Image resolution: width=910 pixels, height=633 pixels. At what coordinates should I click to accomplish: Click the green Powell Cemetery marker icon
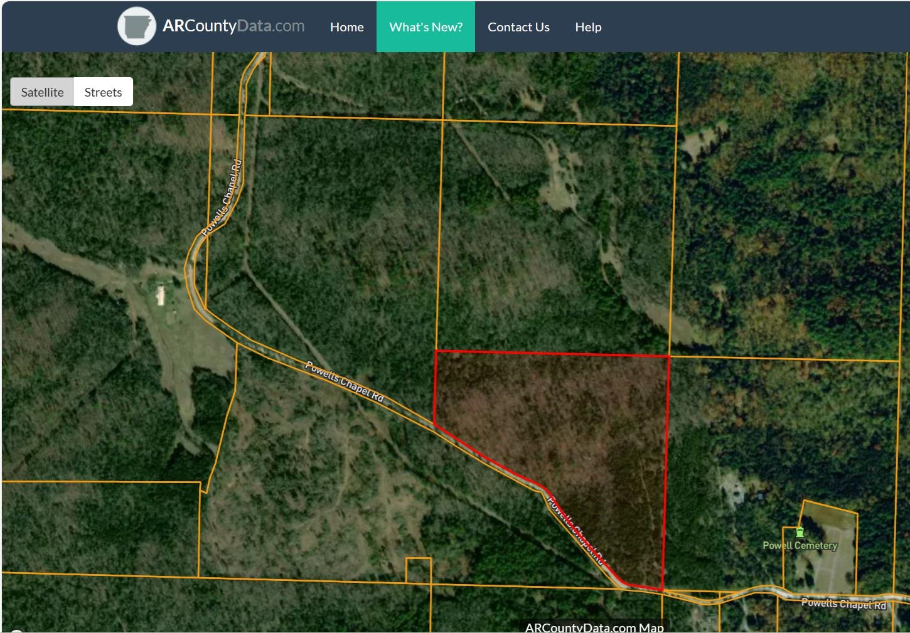799,532
